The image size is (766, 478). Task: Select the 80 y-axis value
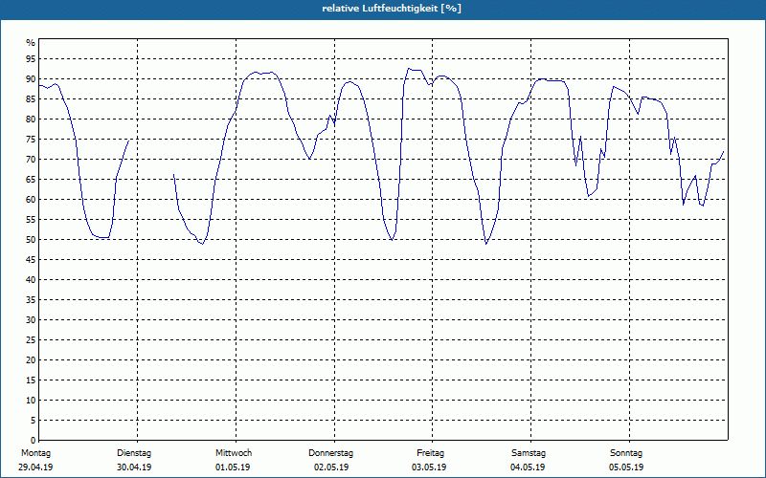click(31, 119)
